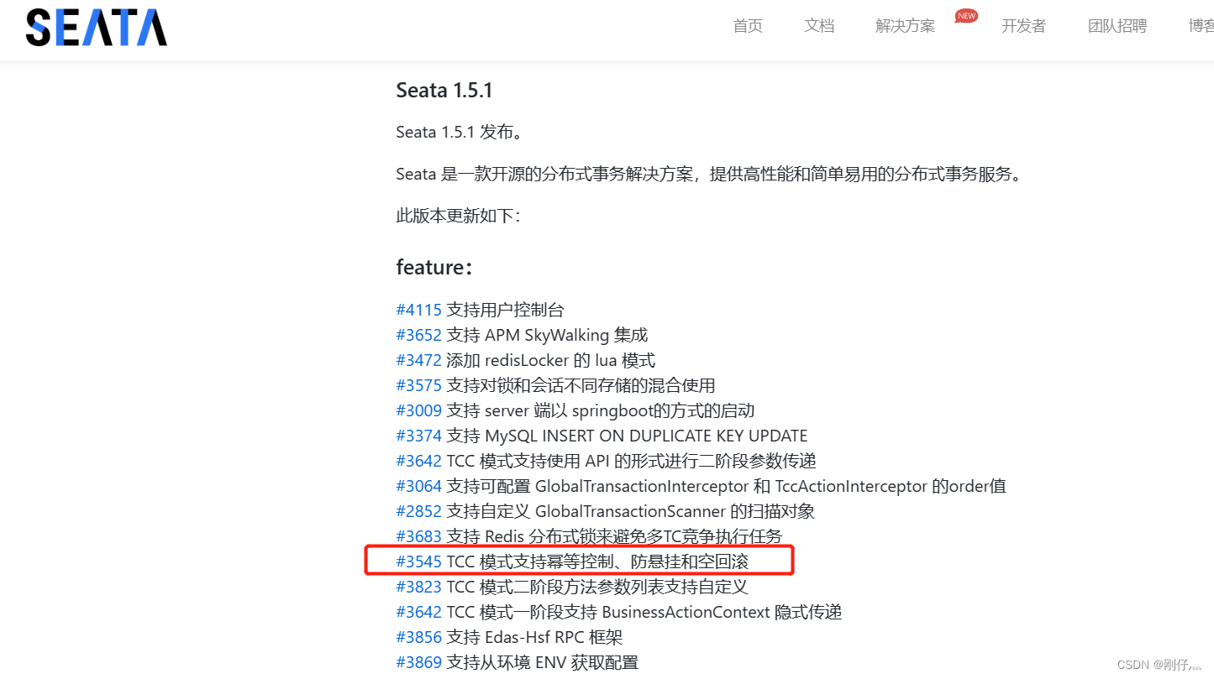Click the red NEW badge
Screen dimensions: 1214x679
966,15
